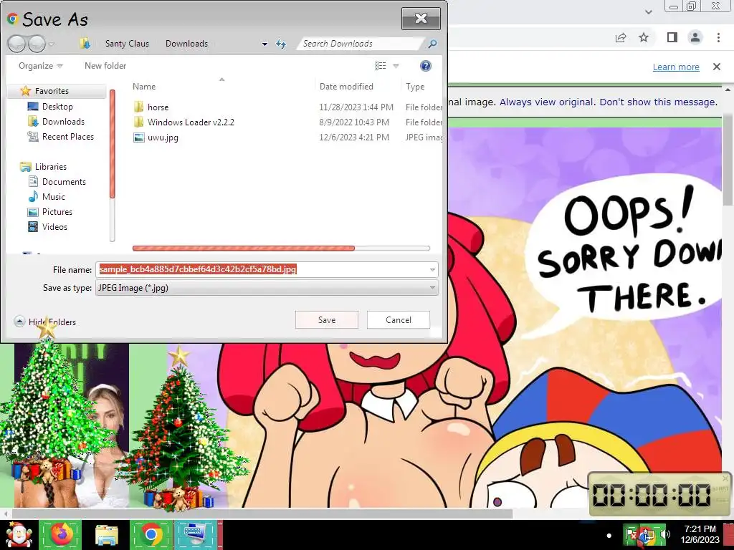Open the tab search chevron in Chrome
Screen dimensions: 734x550
(x=649, y=11)
